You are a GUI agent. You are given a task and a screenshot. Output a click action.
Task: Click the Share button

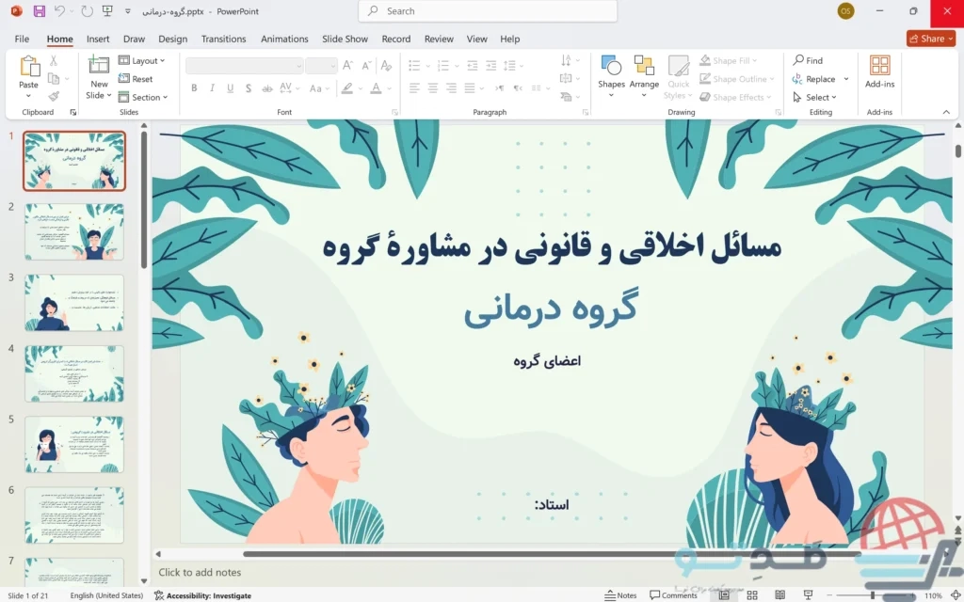point(931,38)
